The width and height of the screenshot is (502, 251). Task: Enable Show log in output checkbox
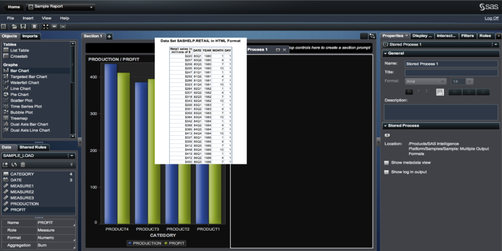(386, 172)
